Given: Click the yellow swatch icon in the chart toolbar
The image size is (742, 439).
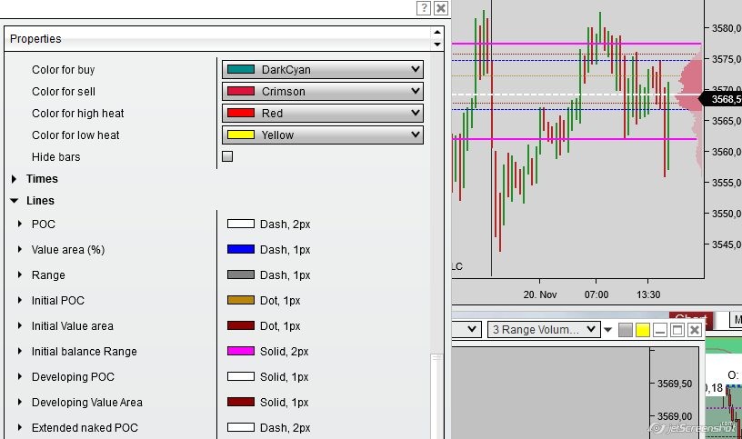Looking at the screenshot, I should (643, 330).
